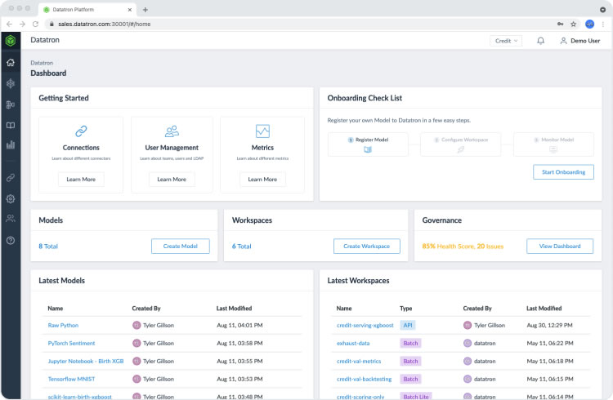Screen dimensions: 613x400
Task: Click browser forward arrow
Action: point(22,24)
